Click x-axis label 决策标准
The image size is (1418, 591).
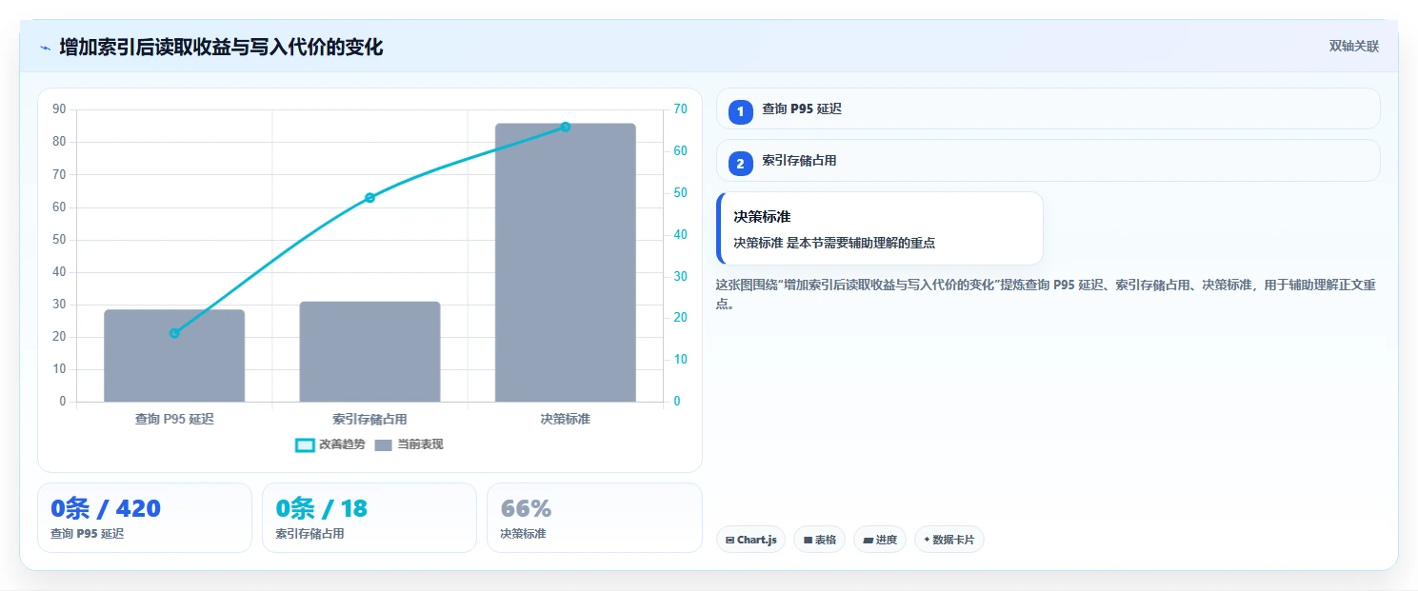pos(566,419)
